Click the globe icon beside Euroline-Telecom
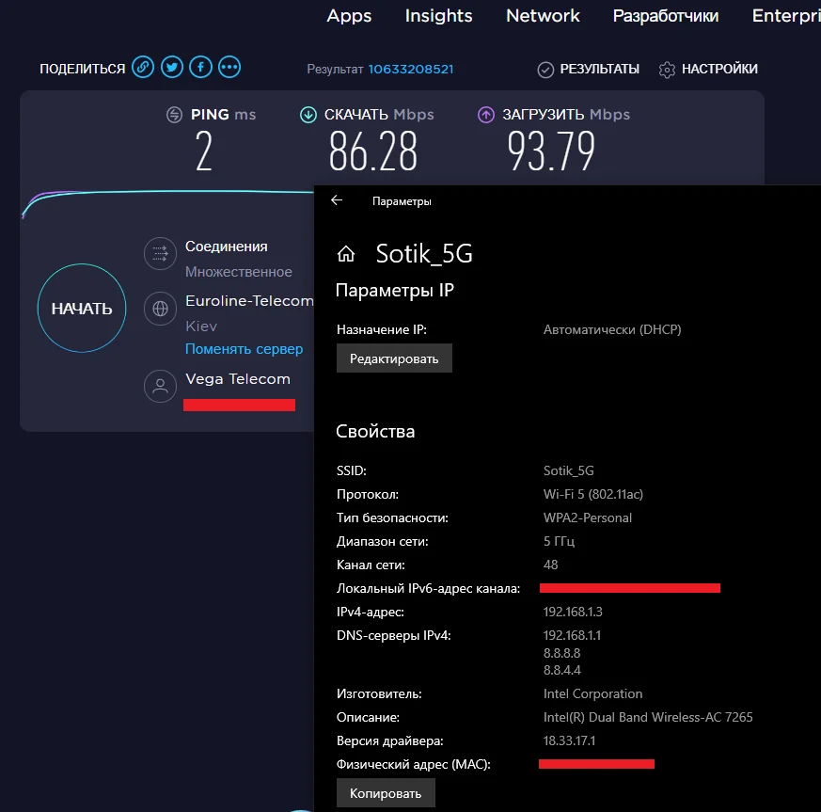The width and height of the screenshot is (821, 812). tap(160, 309)
